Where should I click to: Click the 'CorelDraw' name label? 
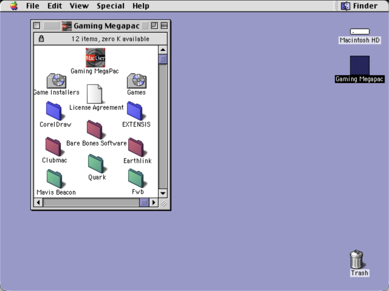55,124
